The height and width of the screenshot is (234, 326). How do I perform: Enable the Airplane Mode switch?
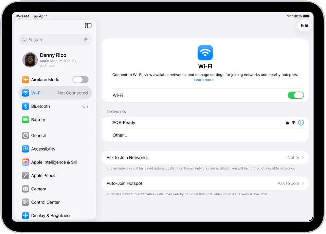[80, 79]
